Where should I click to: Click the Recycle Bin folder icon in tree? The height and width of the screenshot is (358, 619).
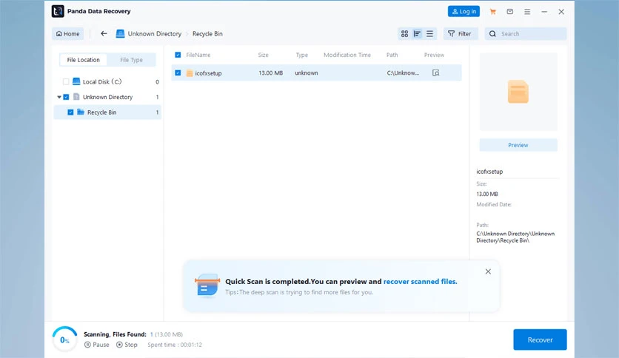click(81, 112)
